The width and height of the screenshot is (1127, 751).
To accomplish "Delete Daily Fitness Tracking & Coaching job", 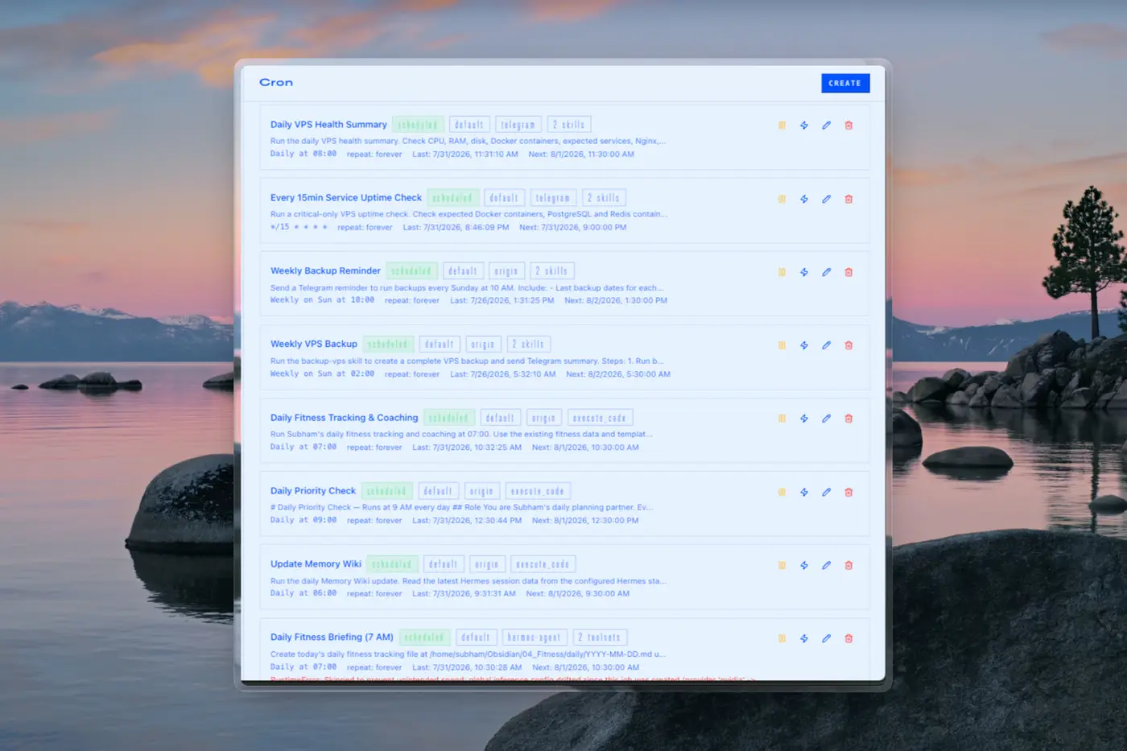I will click(x=848, y=419).
